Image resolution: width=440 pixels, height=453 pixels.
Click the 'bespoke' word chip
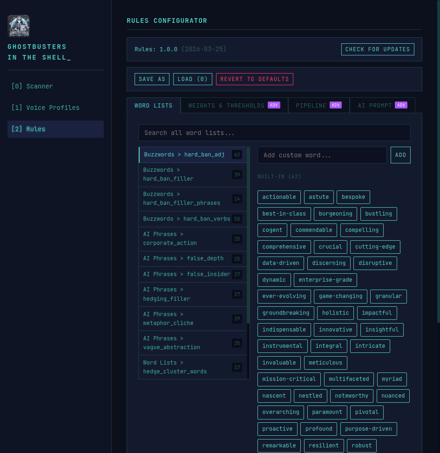(x=353, y=197)
